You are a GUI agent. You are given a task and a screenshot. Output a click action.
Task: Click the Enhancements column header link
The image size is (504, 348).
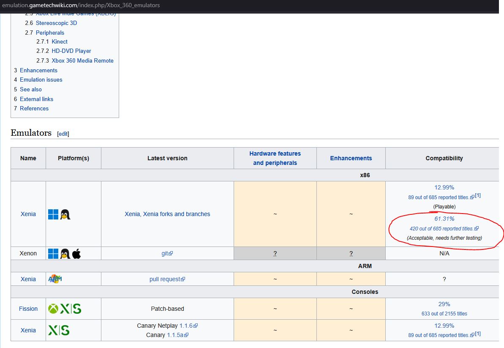pyautogui.click(x=351, y=158)
